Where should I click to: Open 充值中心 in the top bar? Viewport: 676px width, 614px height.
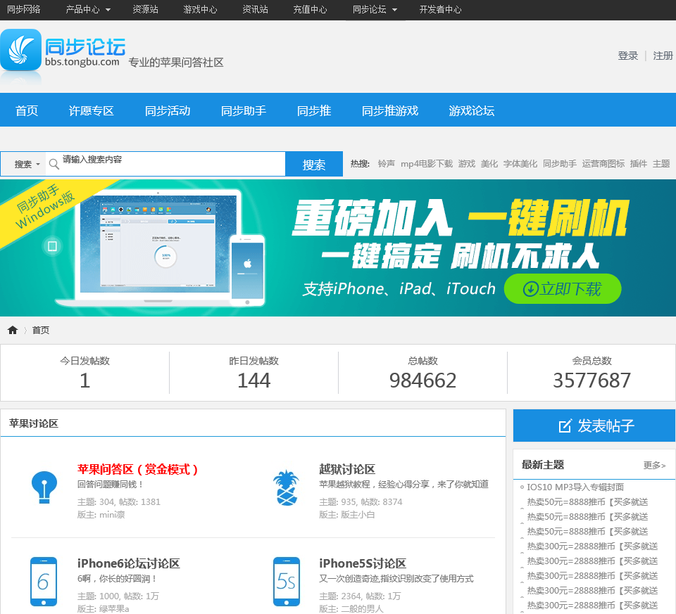tap(310, 9)
